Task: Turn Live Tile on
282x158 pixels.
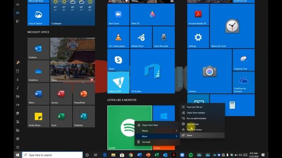Action: tap(202, 107)
